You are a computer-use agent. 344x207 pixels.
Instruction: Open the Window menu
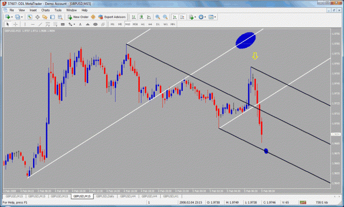(72, 10)
